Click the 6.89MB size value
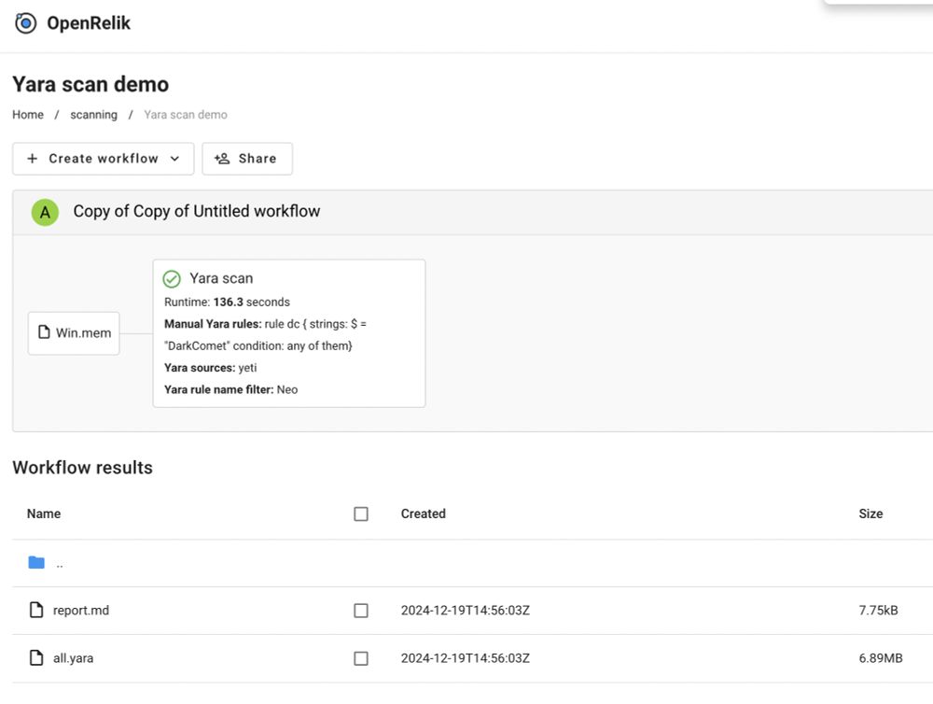The width and height of the screenshot is (933, 704). tap(881, 658)
